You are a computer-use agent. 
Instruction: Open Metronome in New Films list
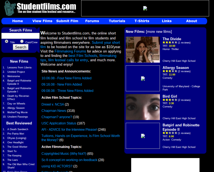click(x=14, y=76)
